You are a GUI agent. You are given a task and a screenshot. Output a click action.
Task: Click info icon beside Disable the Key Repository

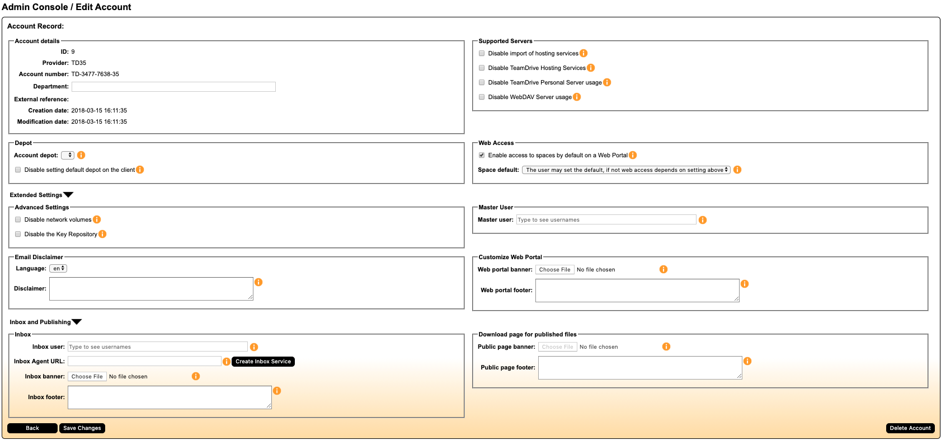(102, 234)
